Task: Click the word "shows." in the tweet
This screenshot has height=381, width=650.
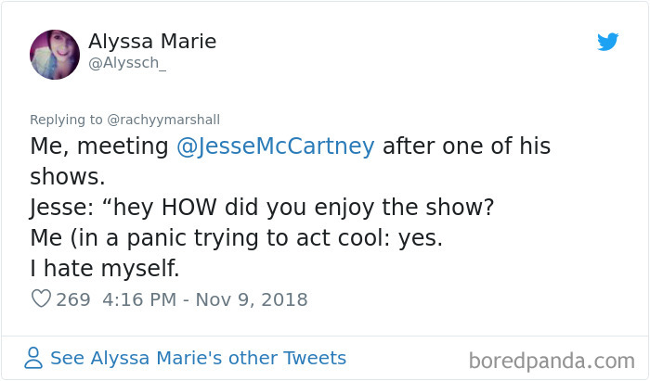Action: (x=63, y=177)
